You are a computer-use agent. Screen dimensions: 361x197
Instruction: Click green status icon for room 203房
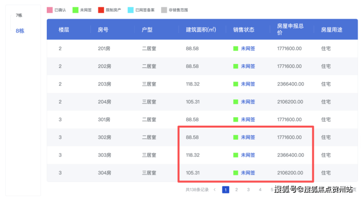click(236, 84)
